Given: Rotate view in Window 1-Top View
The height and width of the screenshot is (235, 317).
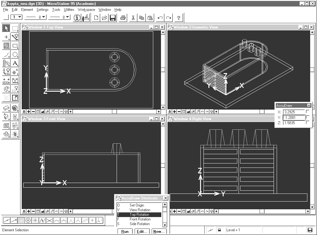Looking at the screenshot, I should 47,112.
